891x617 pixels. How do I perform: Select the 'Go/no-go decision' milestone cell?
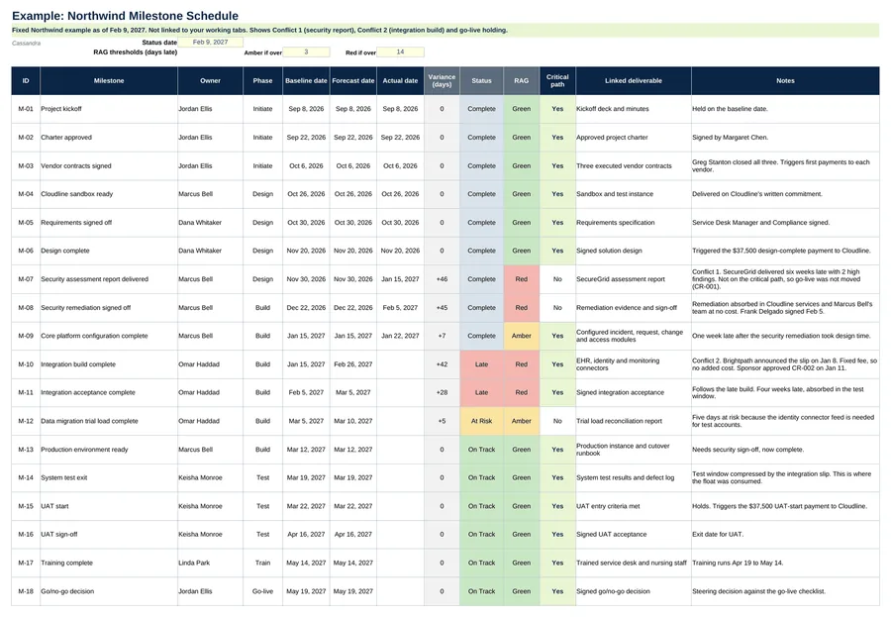[x=109, y=591]
